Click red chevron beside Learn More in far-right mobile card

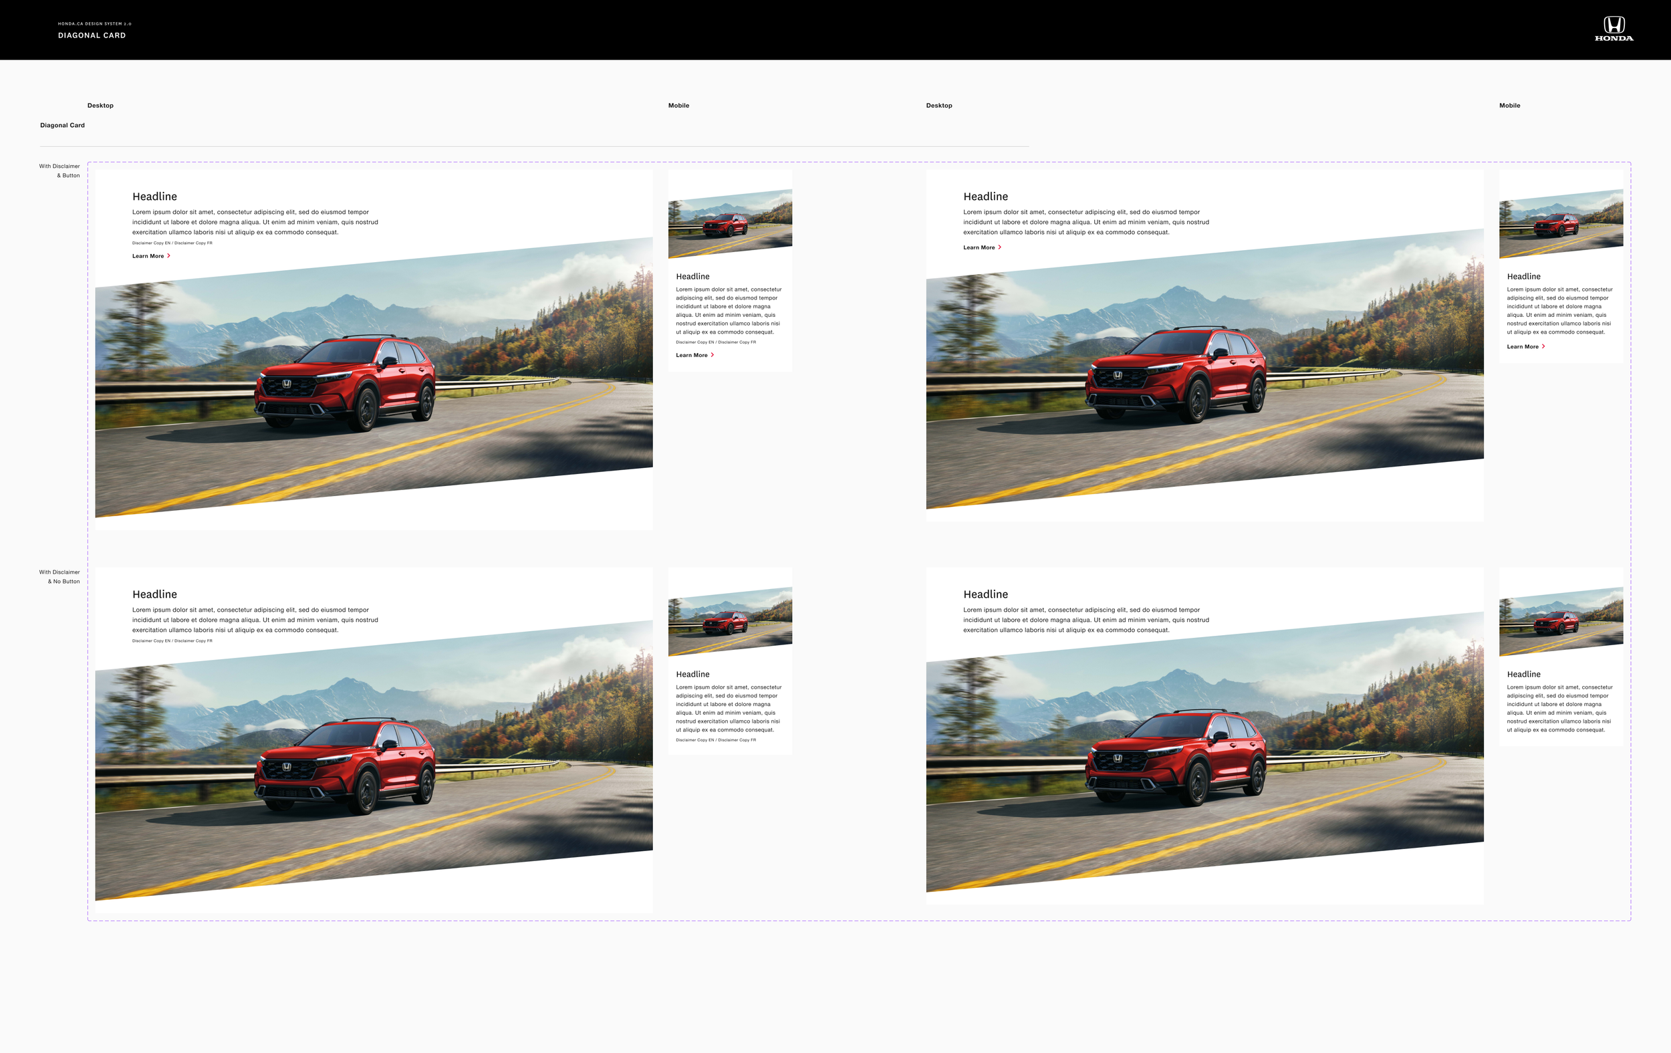click(1543, 347)
